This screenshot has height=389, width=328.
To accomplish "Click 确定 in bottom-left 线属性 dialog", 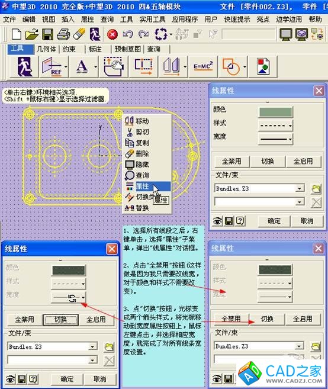I will [67, 379].
